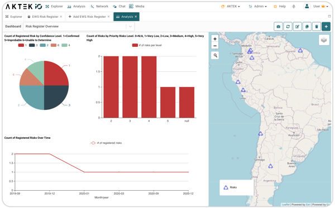Click the Esri attribution link

(308, 205)
